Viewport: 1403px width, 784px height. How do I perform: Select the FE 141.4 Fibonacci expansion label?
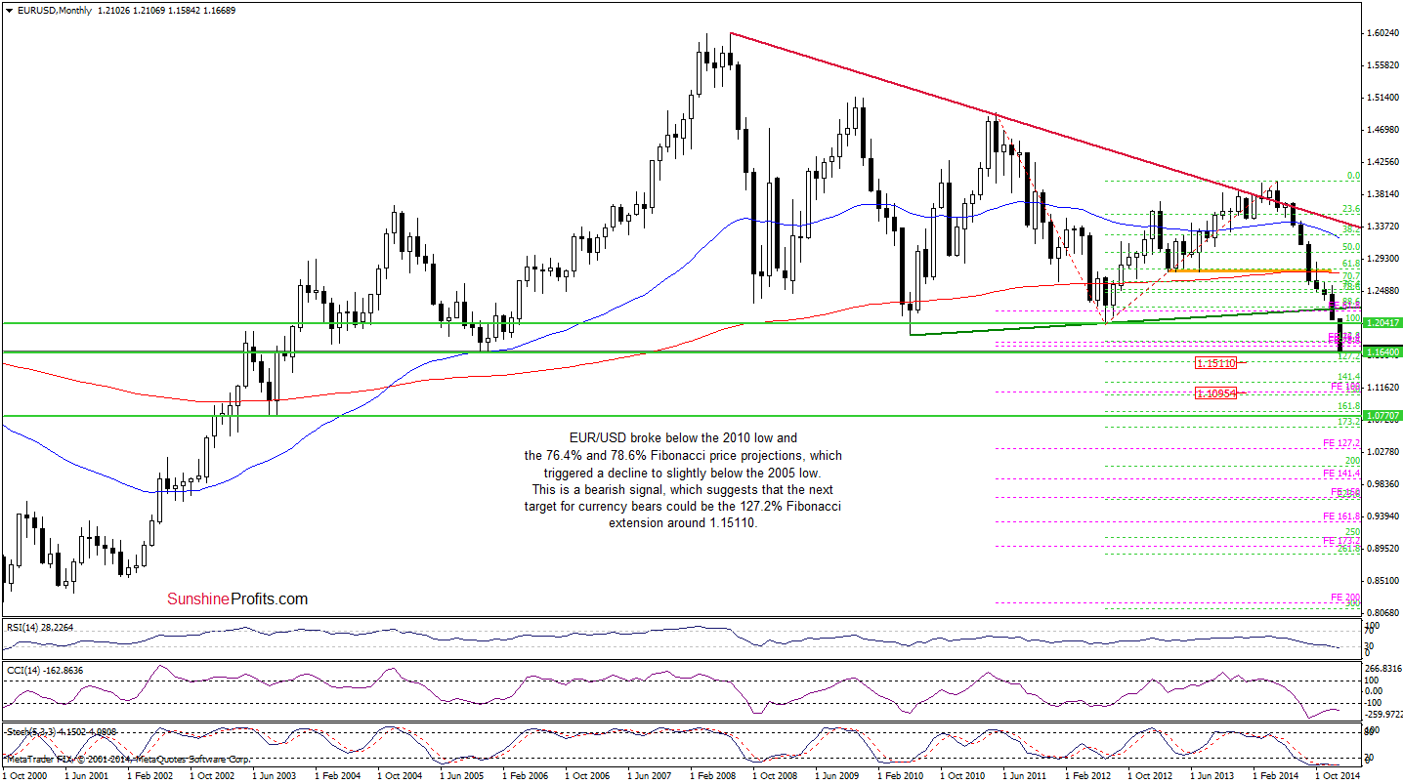1341,474
